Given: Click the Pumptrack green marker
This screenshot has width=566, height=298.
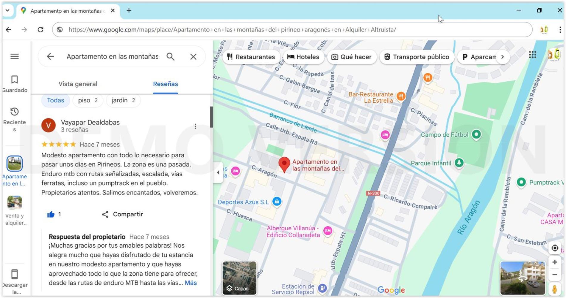Looking at the screenshot, I should 521,183.
